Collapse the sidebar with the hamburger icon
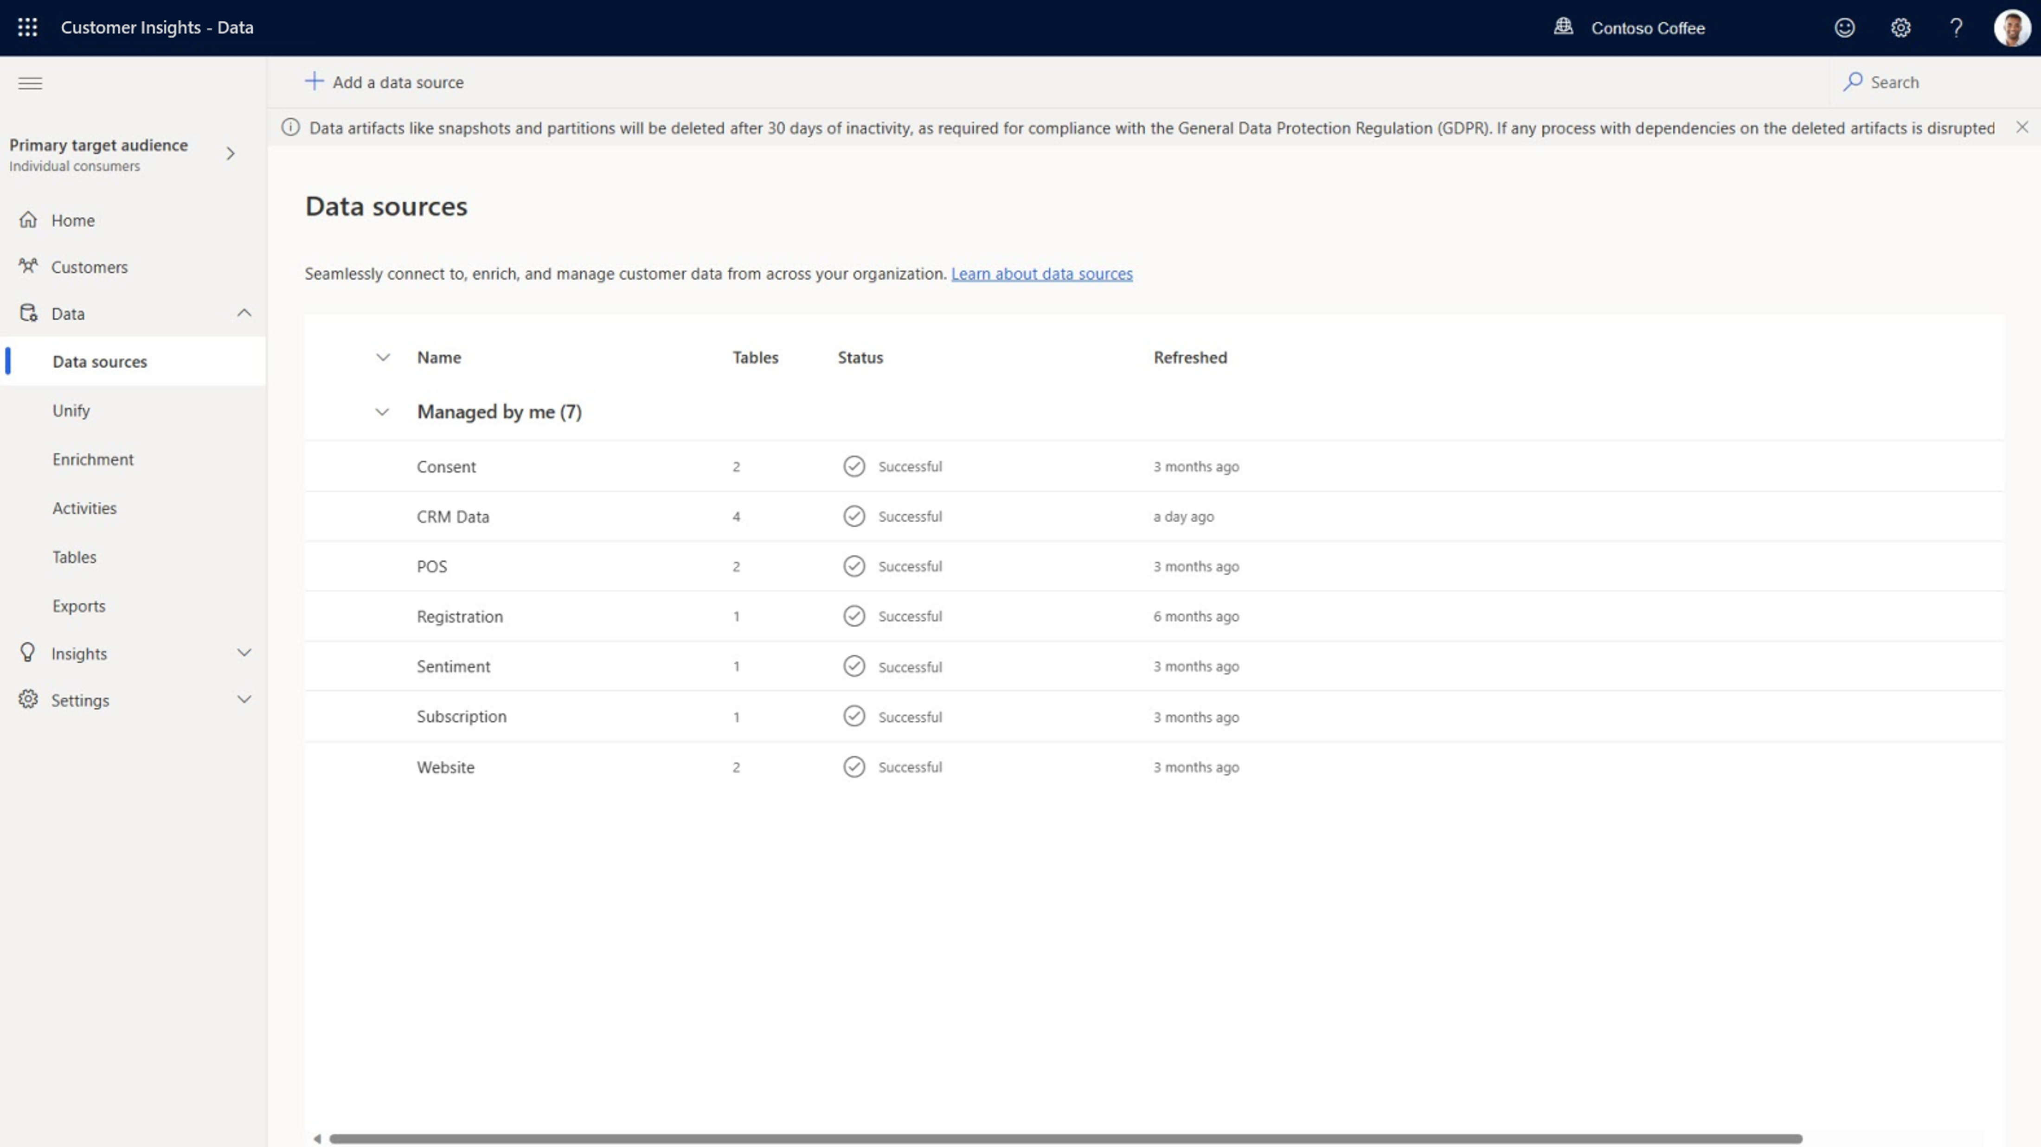Viewport: 2041px width, 1147px height. [30, 83]
